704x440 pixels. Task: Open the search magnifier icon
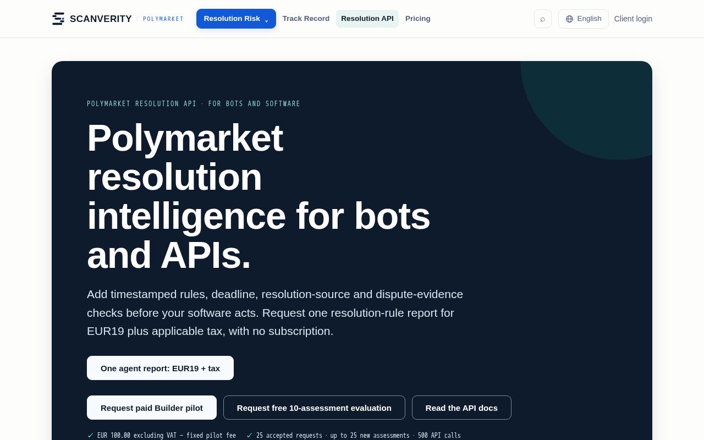(543, 19)
